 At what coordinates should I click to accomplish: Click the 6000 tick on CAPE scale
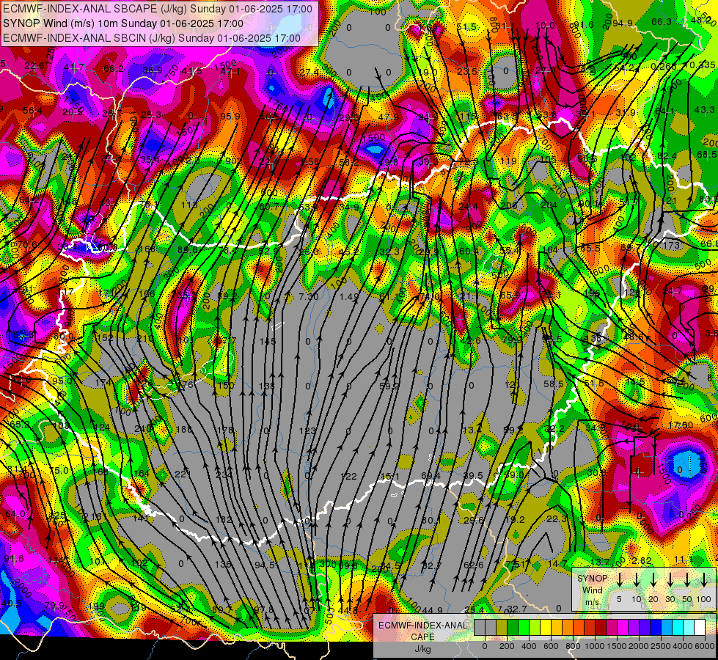(706, 646)
